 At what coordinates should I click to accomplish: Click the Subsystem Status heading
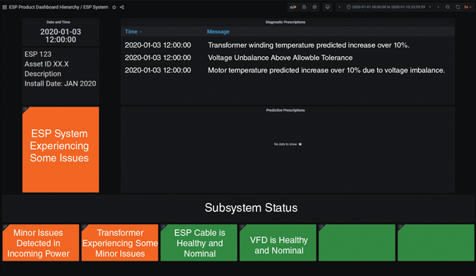251,207
